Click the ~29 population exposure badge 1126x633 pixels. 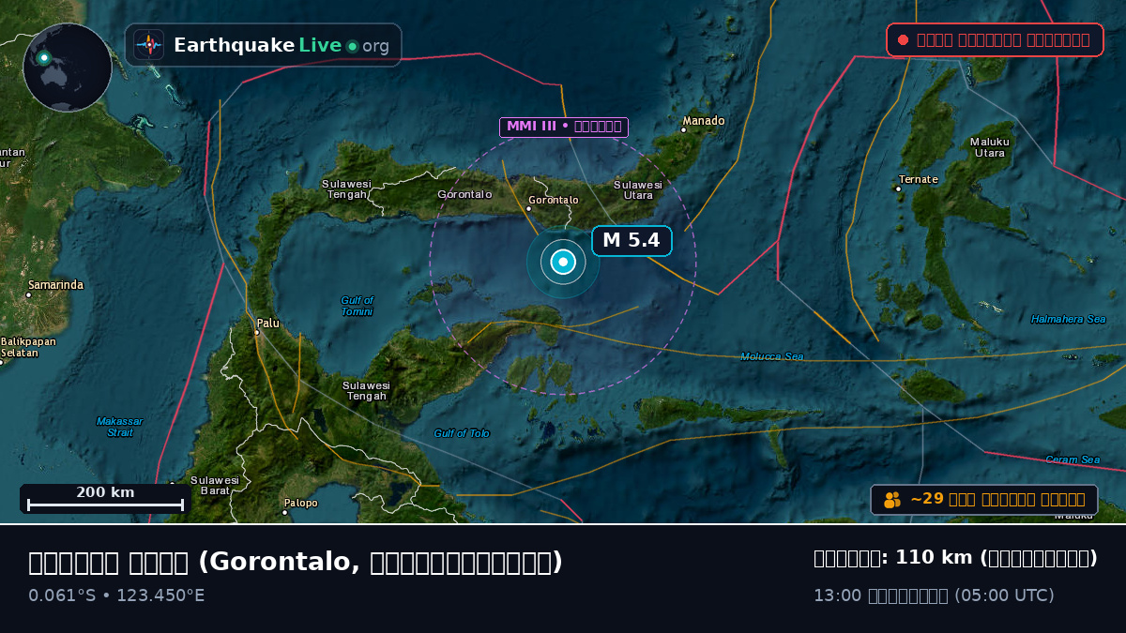(984, 500)
